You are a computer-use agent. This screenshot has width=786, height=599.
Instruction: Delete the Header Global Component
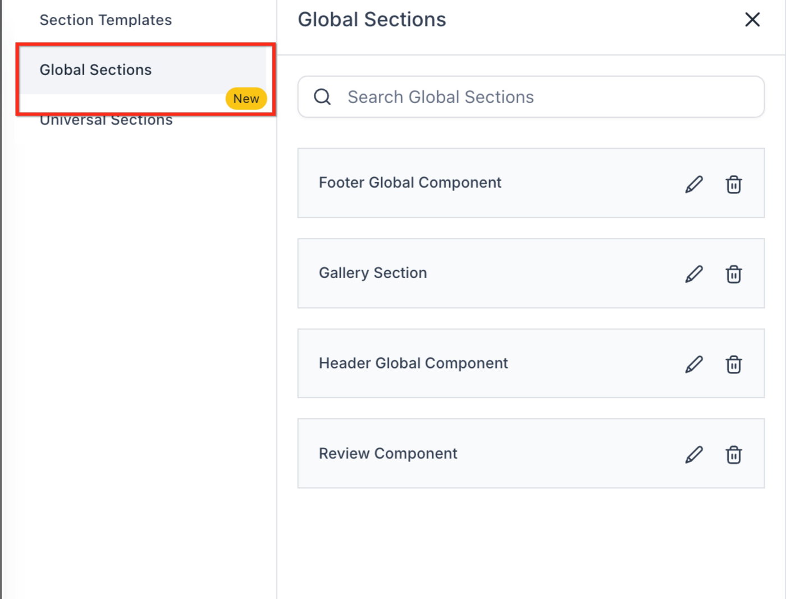[733, 364]
